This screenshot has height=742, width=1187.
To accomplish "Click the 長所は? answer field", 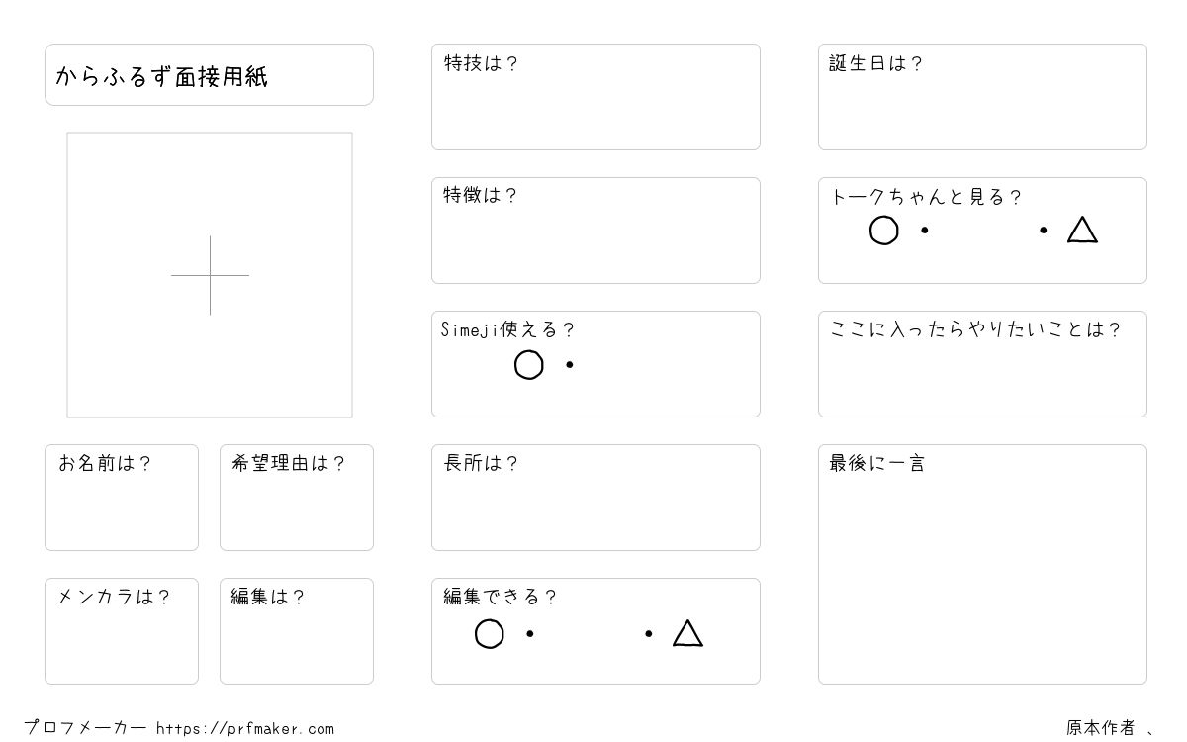I will tap(595, 498).
